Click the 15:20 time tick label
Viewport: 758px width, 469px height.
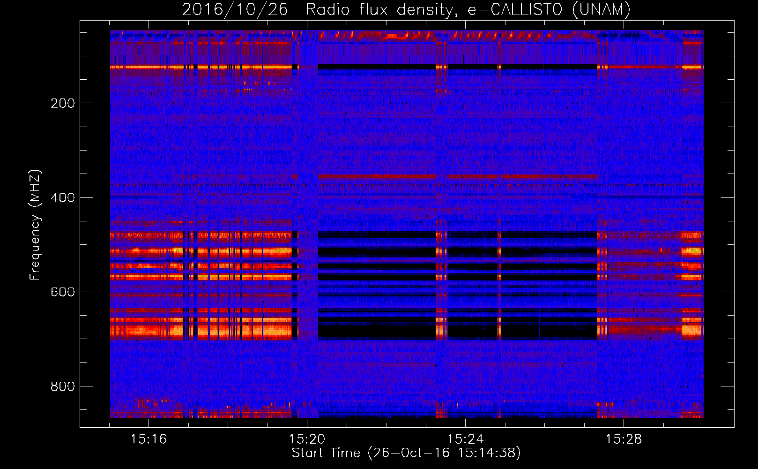[307, 439]
